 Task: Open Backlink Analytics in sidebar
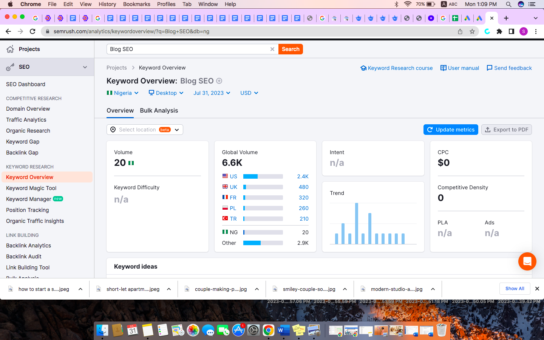point(28,246)
